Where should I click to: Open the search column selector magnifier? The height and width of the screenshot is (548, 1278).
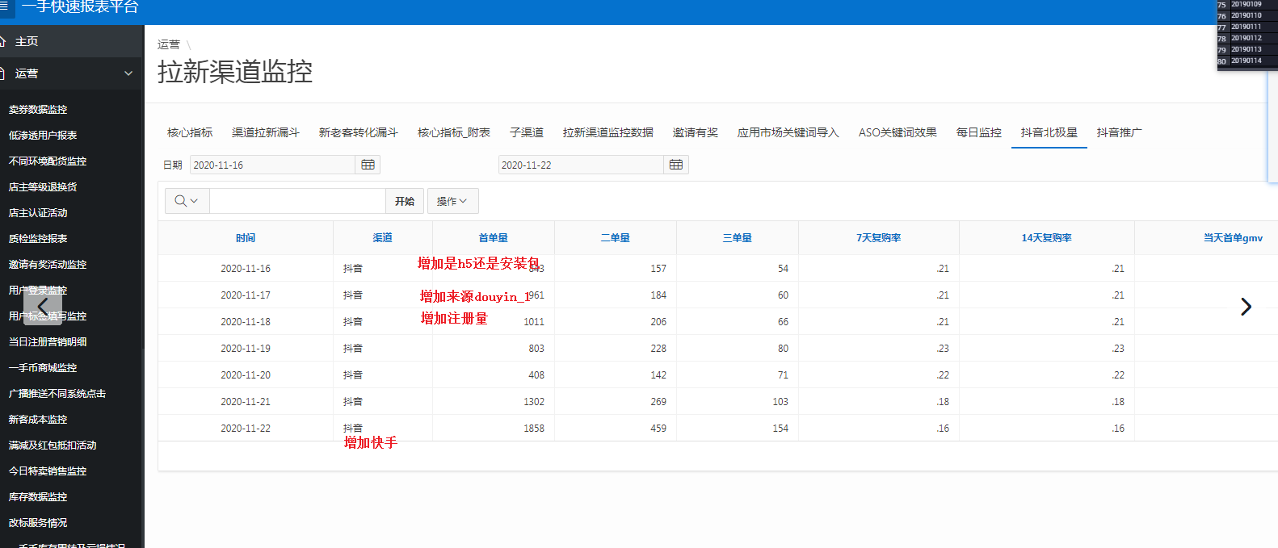click(187, 201)
